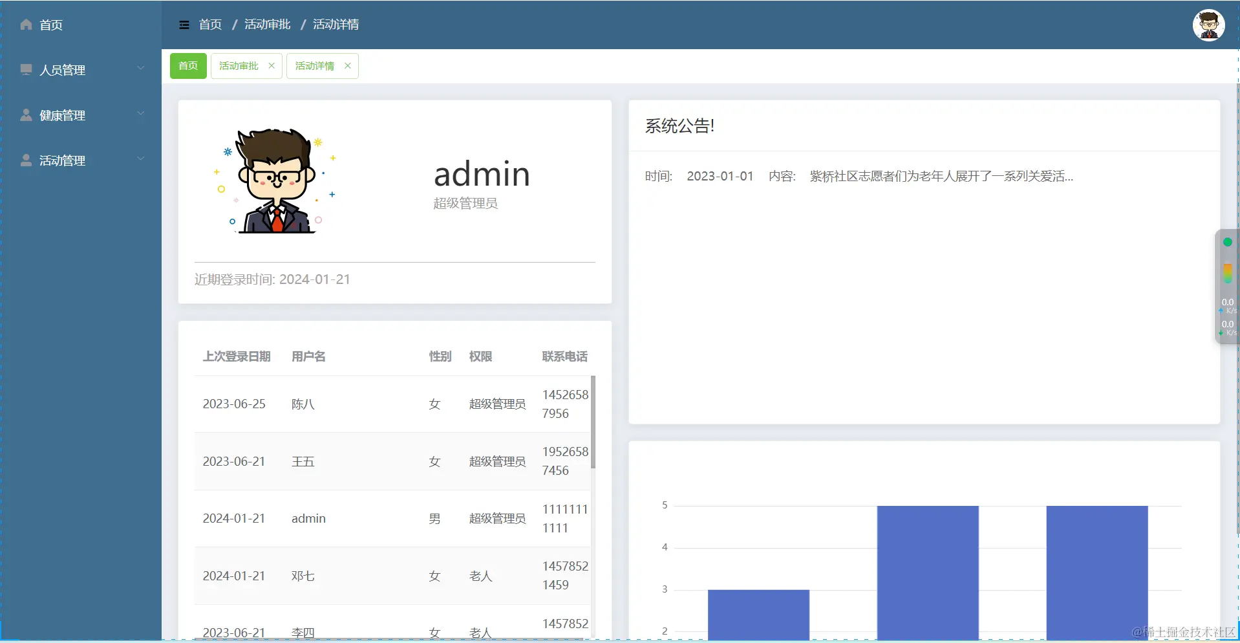
Task: Click the 活动管理 person icon
Action: (x=26, y=160)
